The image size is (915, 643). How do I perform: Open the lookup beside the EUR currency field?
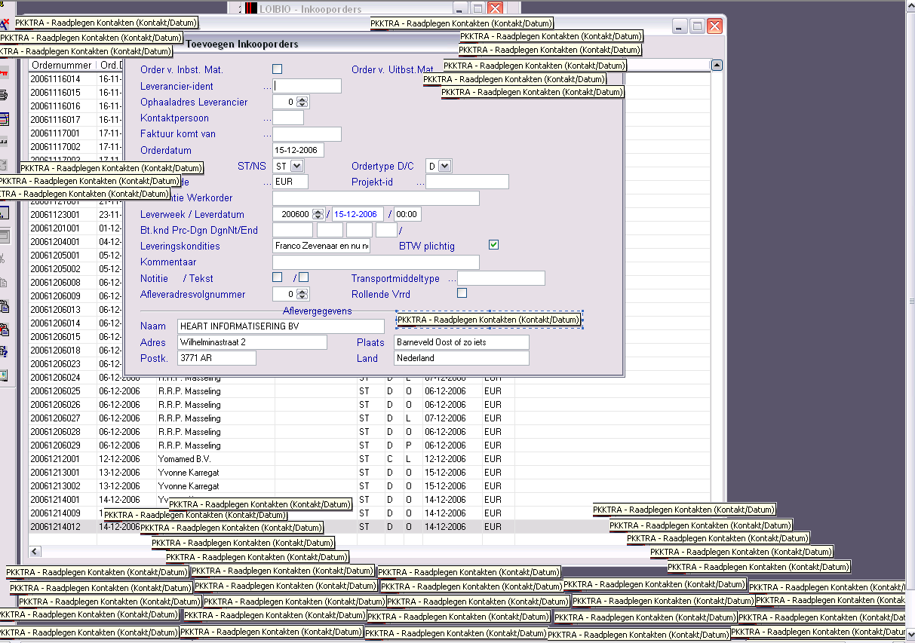[267, 182]
